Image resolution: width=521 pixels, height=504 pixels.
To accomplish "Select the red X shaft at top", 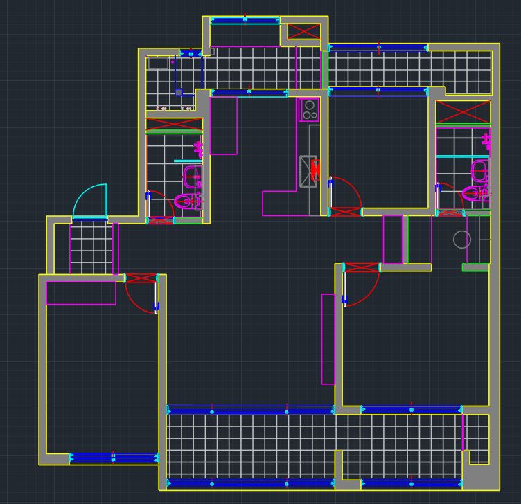I will pos(304,31).
